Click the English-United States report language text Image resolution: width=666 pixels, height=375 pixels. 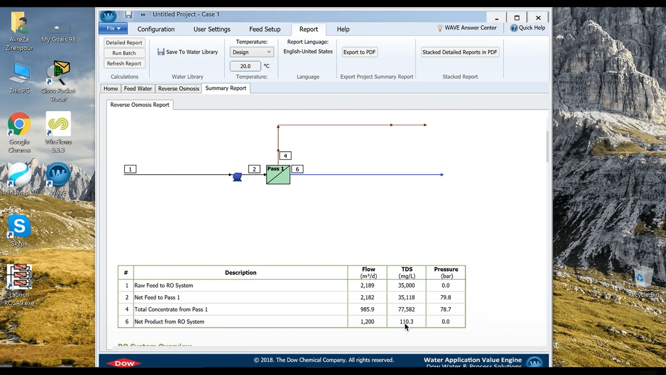click(x=308, y=51)
